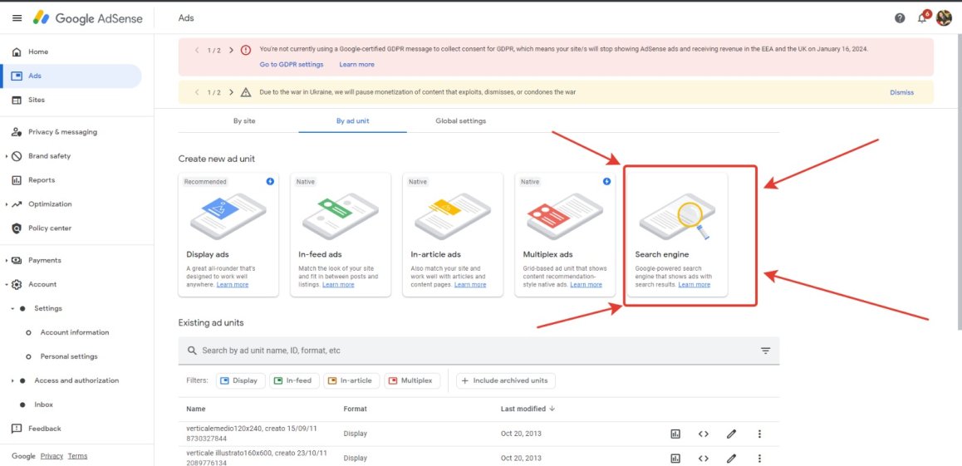Viewport: 962px width, 466px height.
Task: Click Learn more under In-feed ads
Action: pyautogui.click(x=338, y=285)
